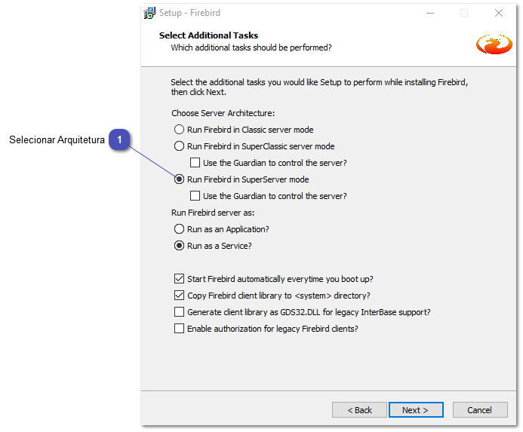Enable authorization for legacy Firebird clients

click(x=180, y=329)
